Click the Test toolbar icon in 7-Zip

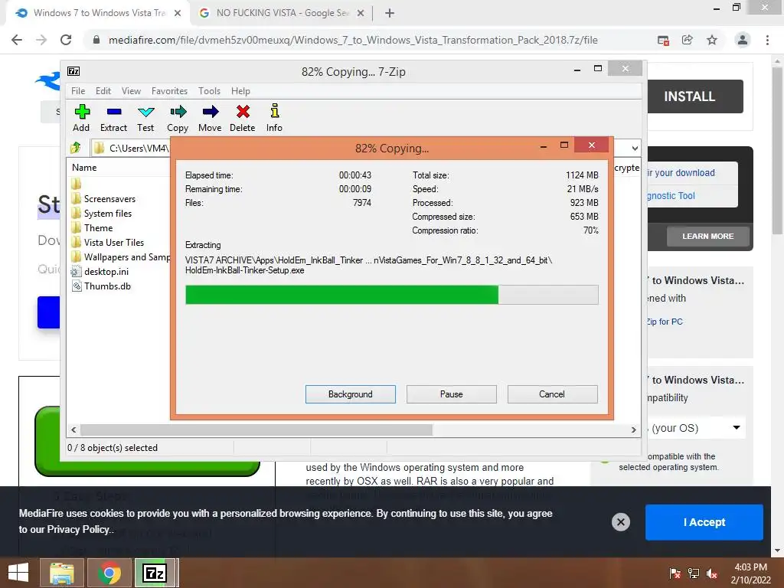click(146, 112)
